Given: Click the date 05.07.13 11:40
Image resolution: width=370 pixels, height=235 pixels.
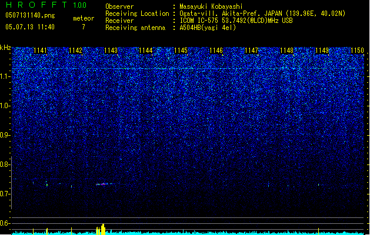Looking at the screenshot, I should tap(30, 27).
